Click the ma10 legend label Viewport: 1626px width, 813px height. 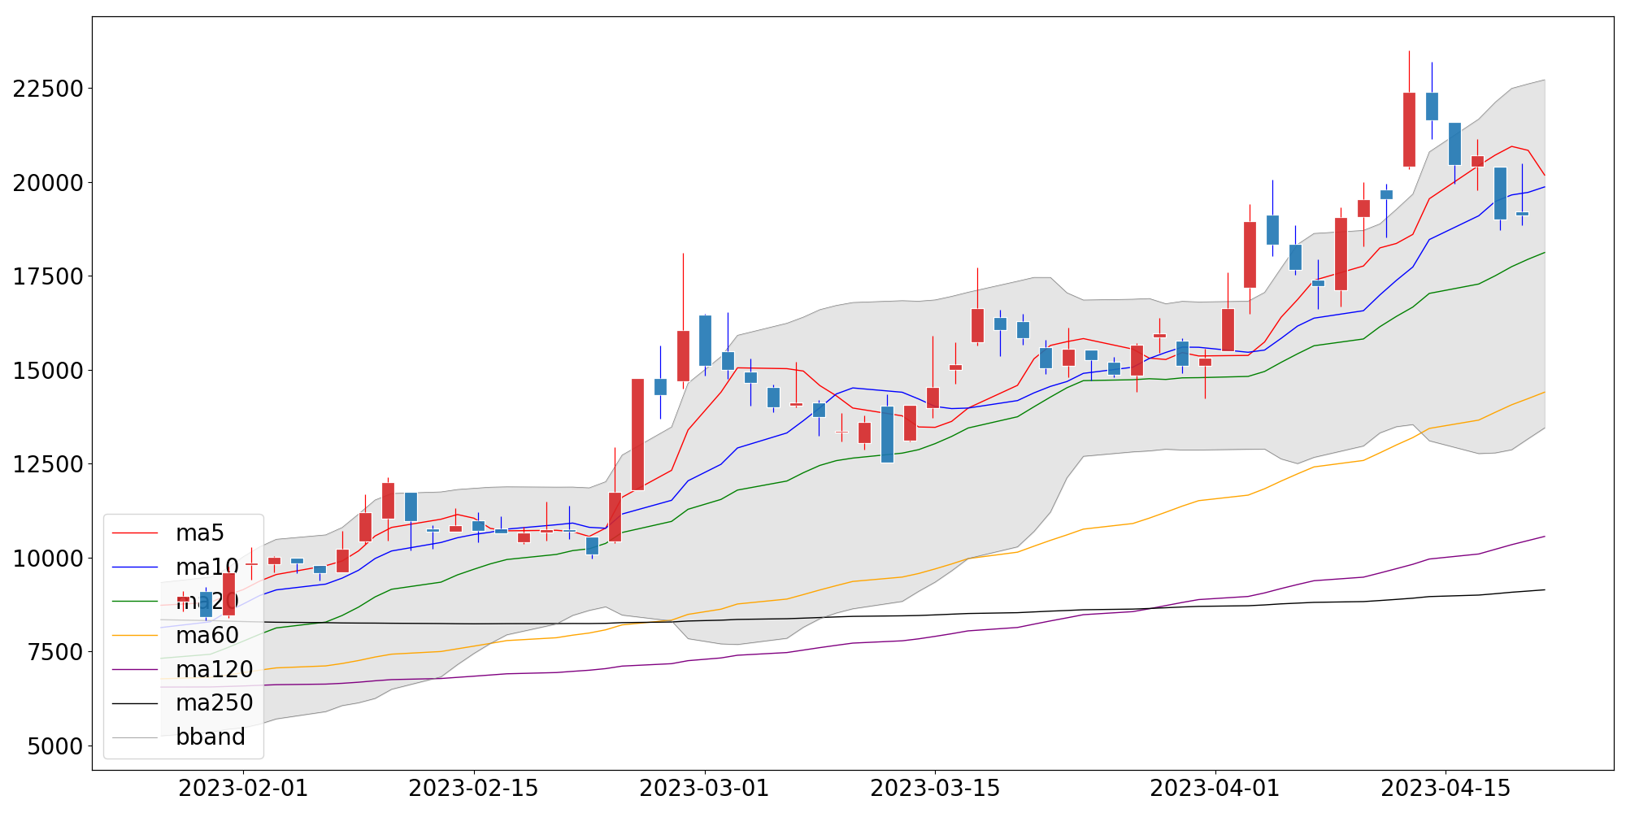tap(207, 567)
